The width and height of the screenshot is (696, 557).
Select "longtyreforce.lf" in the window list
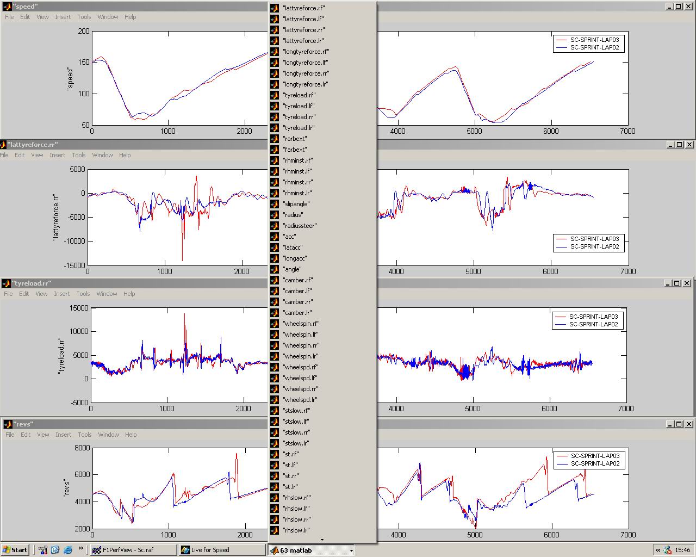coord(322,63)
